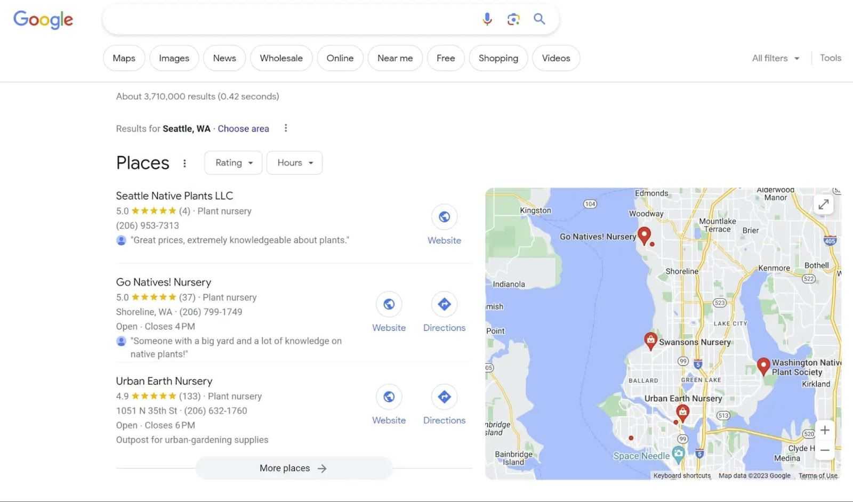853x502 pixels.
Task: Open Seattle Native Plants LLC listing
Action: [x=174, y=196]
